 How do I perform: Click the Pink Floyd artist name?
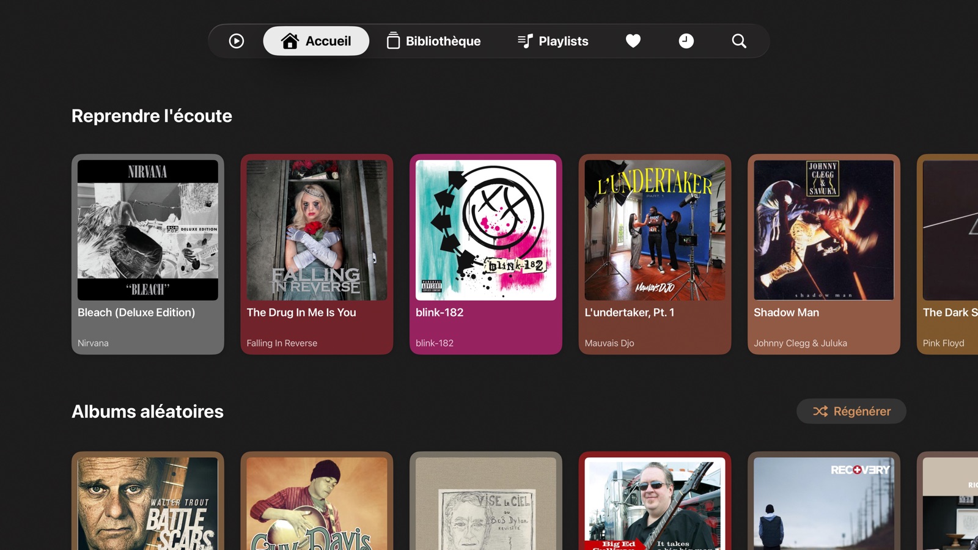[943, 343]
